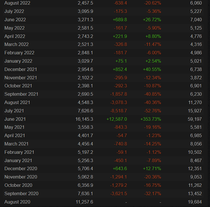Select the gain value +852.4
The height and width of the screenshot is (207, 210).
coord(120,69)
